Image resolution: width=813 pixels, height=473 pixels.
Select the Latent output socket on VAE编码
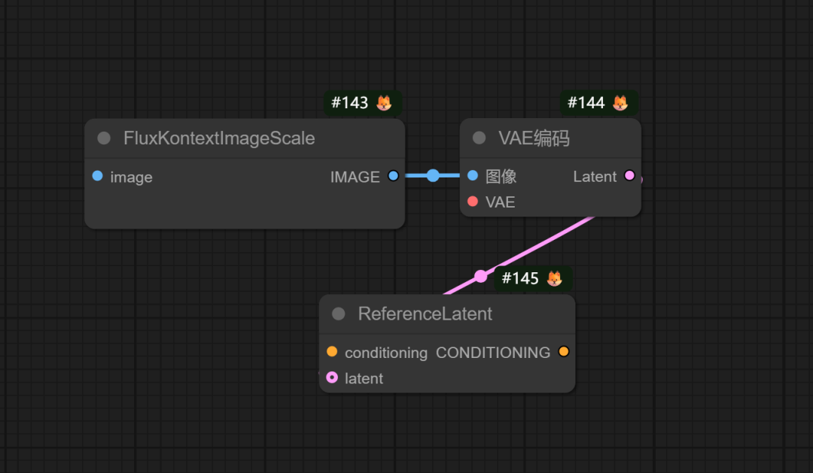click(629, 176)
